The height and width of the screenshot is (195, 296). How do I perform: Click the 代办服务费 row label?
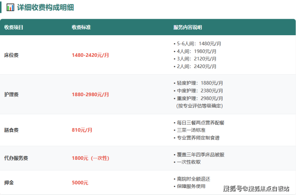click(x=16, y=158)
